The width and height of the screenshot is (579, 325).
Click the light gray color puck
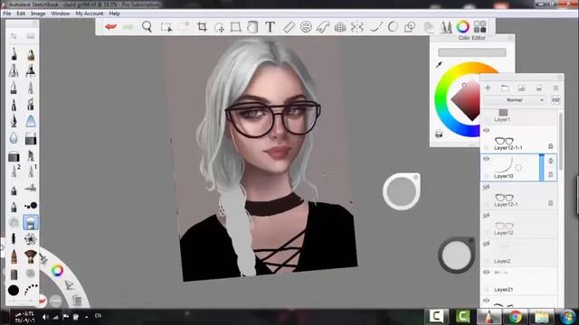[x=402, y=191]
